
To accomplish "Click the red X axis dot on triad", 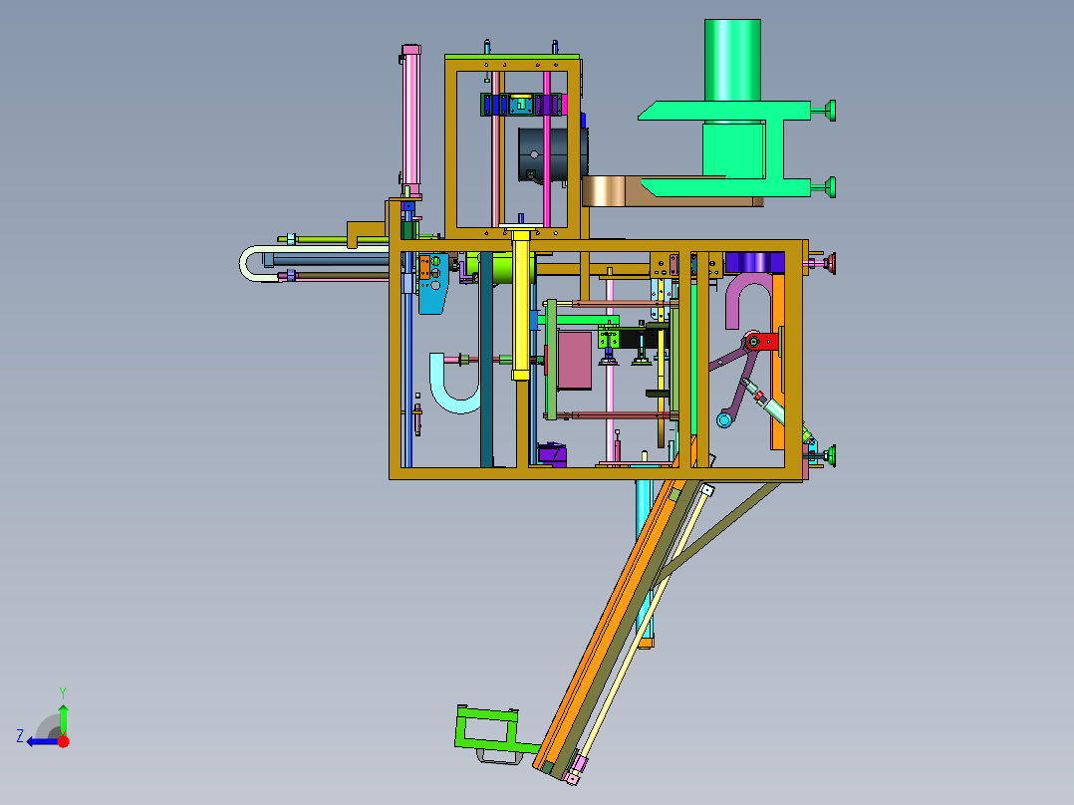I will pyautogui.click(x=64, y=741).
